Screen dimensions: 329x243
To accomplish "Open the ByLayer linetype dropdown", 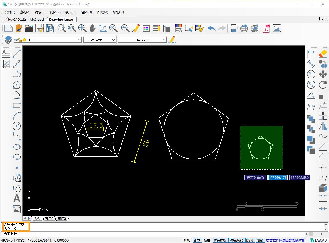I will (x=164, y=40).
